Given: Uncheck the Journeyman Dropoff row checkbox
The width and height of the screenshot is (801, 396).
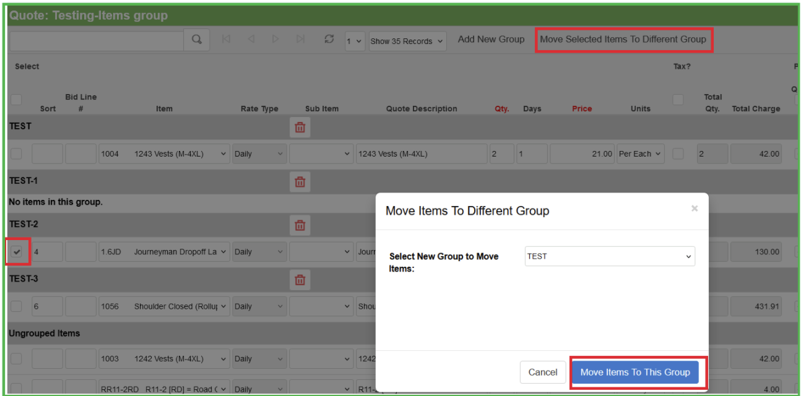Looking at the screenshot, I should pos(17,252).
